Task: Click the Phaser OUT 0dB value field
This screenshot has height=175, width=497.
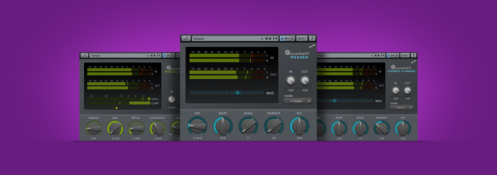Action: point(305,90)
